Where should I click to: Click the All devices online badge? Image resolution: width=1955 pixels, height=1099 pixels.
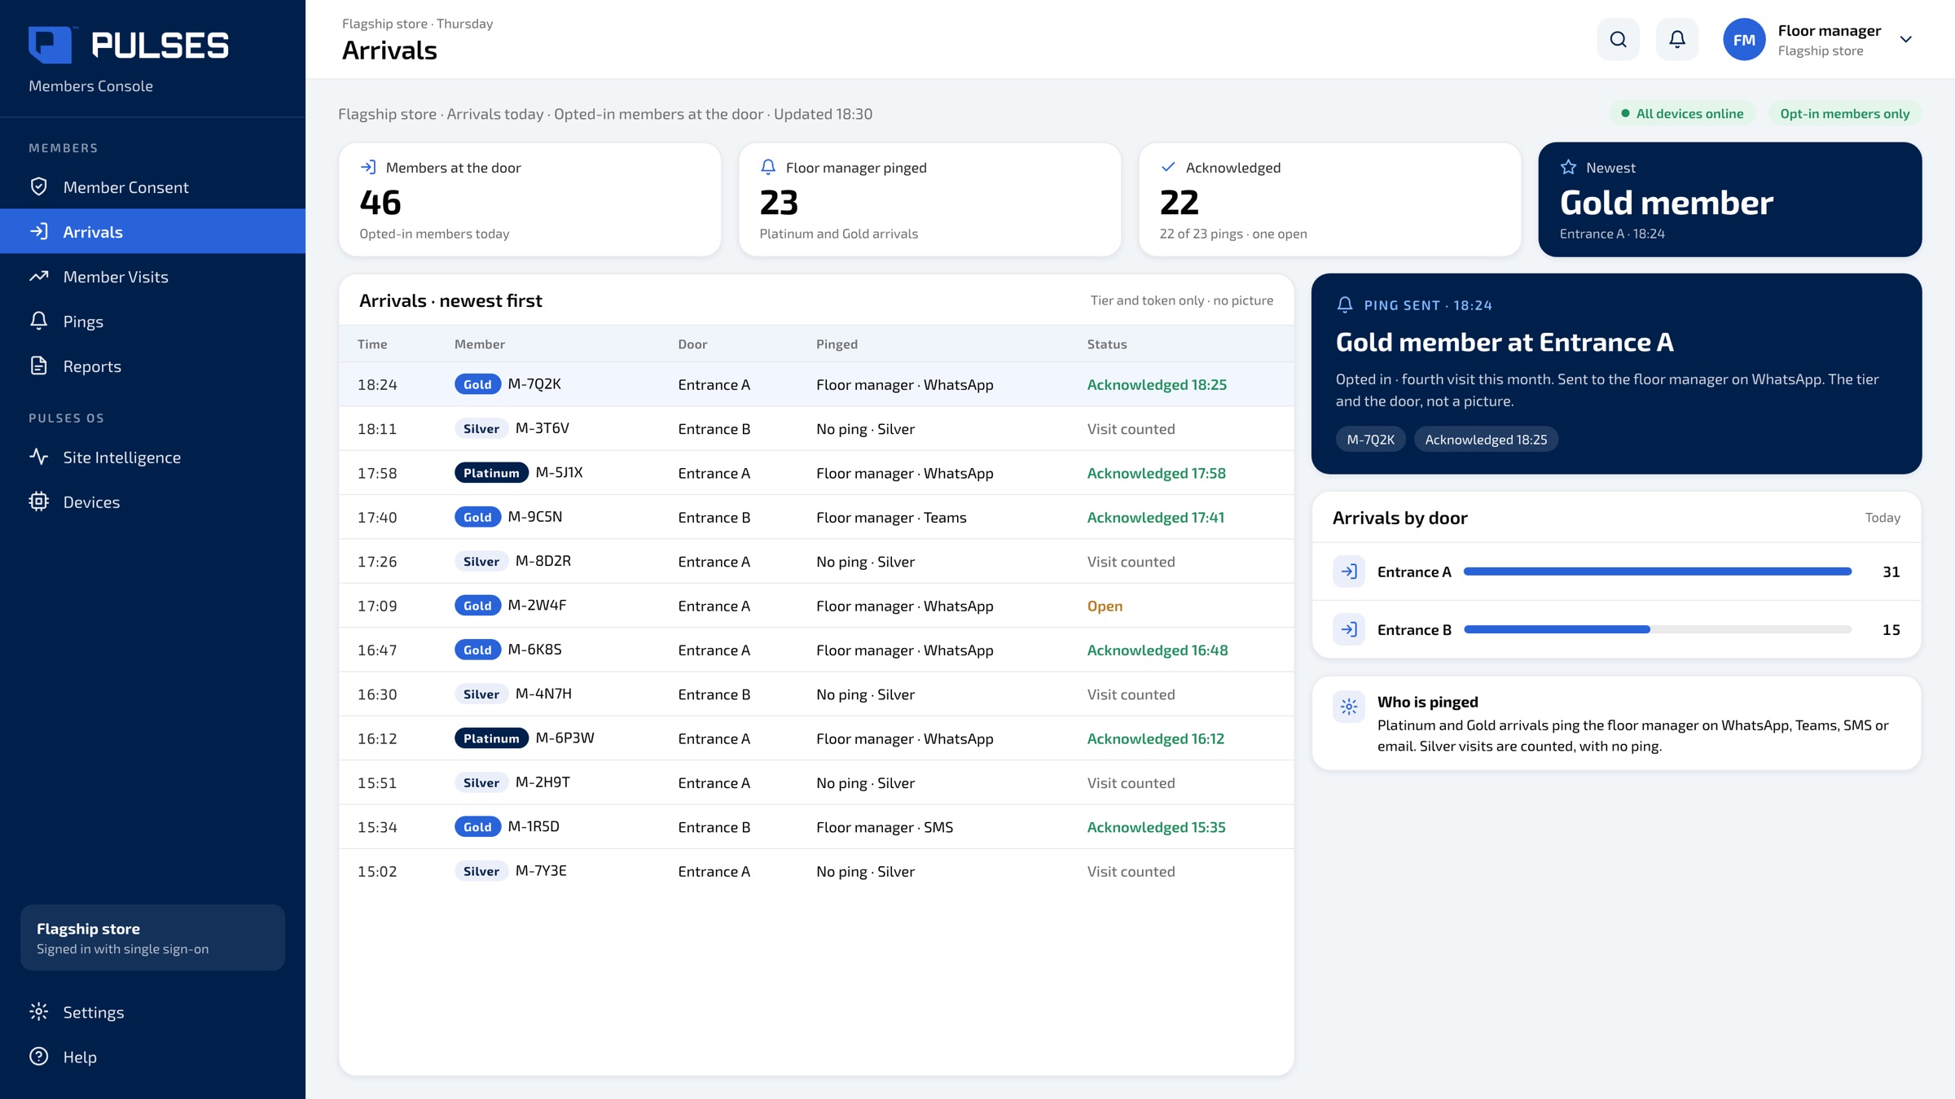pyautogui.click(x=1682, y=113)
